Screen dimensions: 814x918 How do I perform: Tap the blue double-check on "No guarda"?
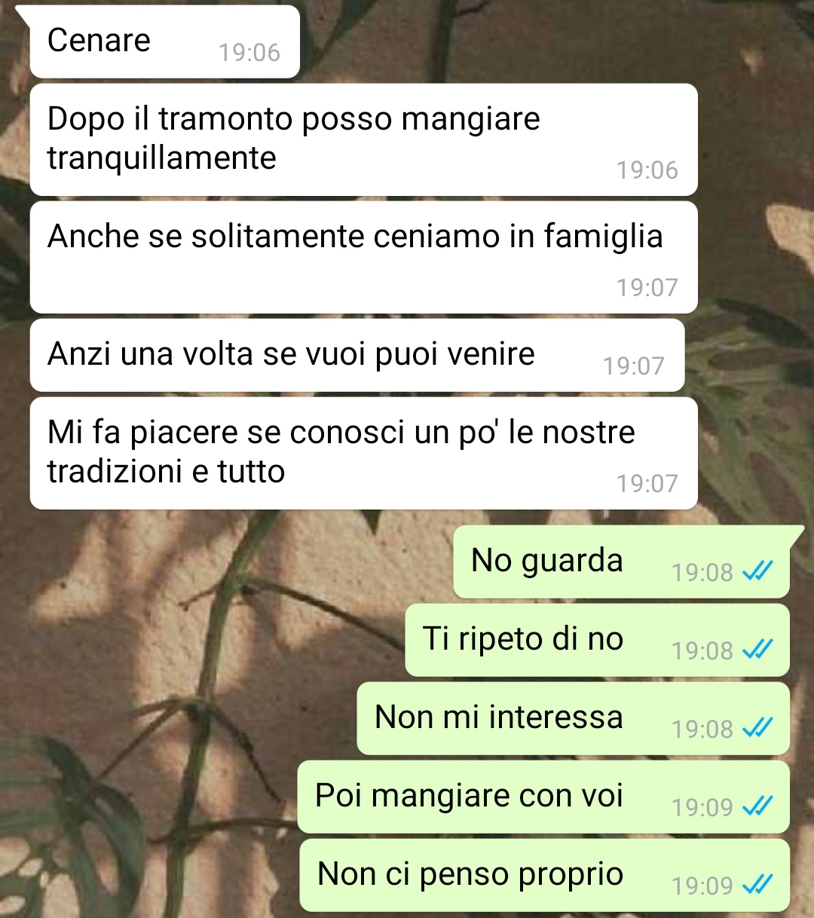pos(757,572)
